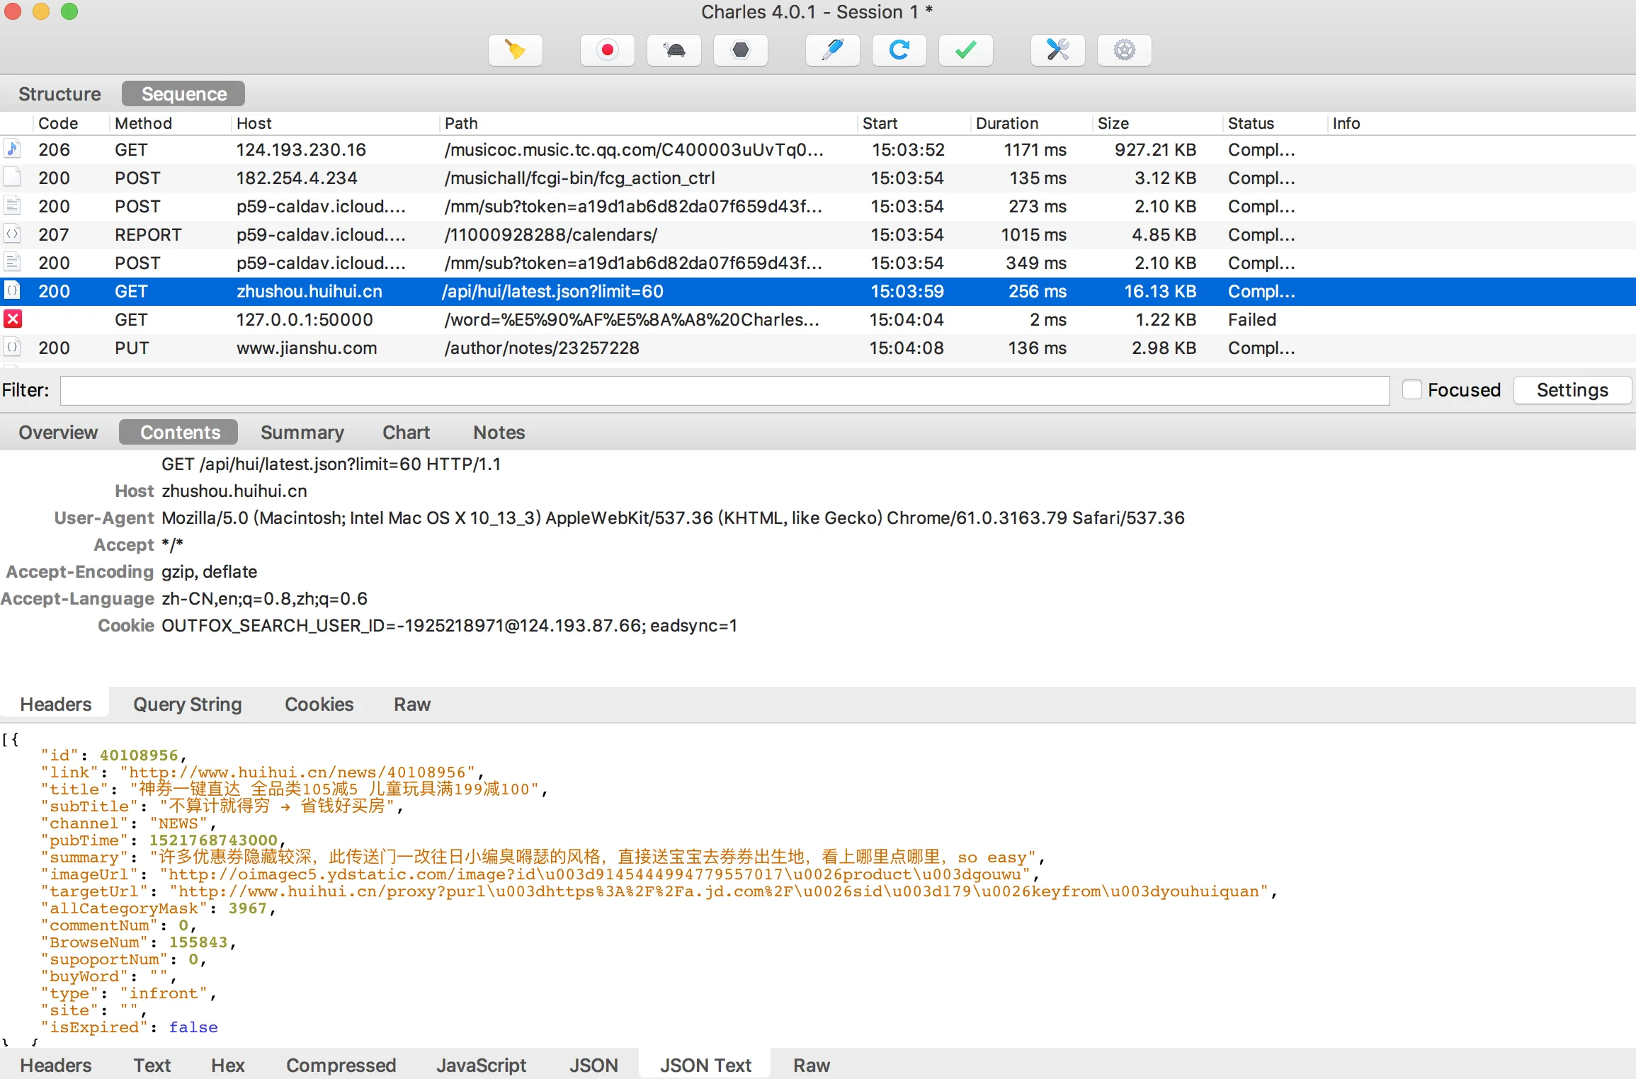Open the Chart tab
The width and height of the screenshot is (1636, 1079).
406,433
